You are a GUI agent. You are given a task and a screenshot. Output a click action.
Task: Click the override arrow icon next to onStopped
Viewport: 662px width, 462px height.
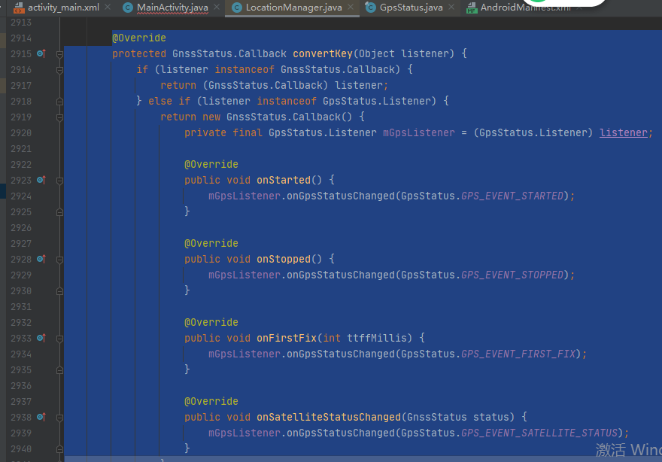click(42, 259)
